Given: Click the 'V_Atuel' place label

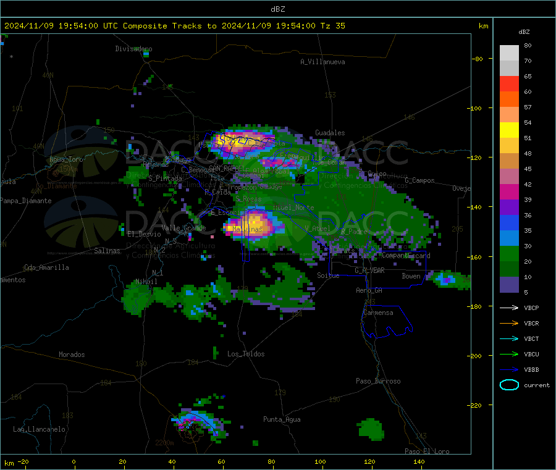Looking at the screenshot, I should pyautogui.click(x=318, y=229).
